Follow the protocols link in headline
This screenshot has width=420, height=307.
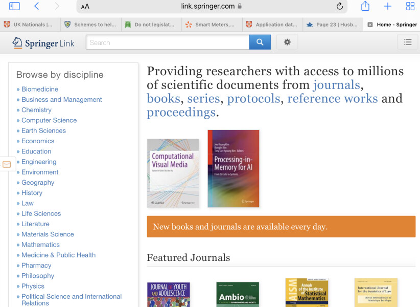(253, 98)
